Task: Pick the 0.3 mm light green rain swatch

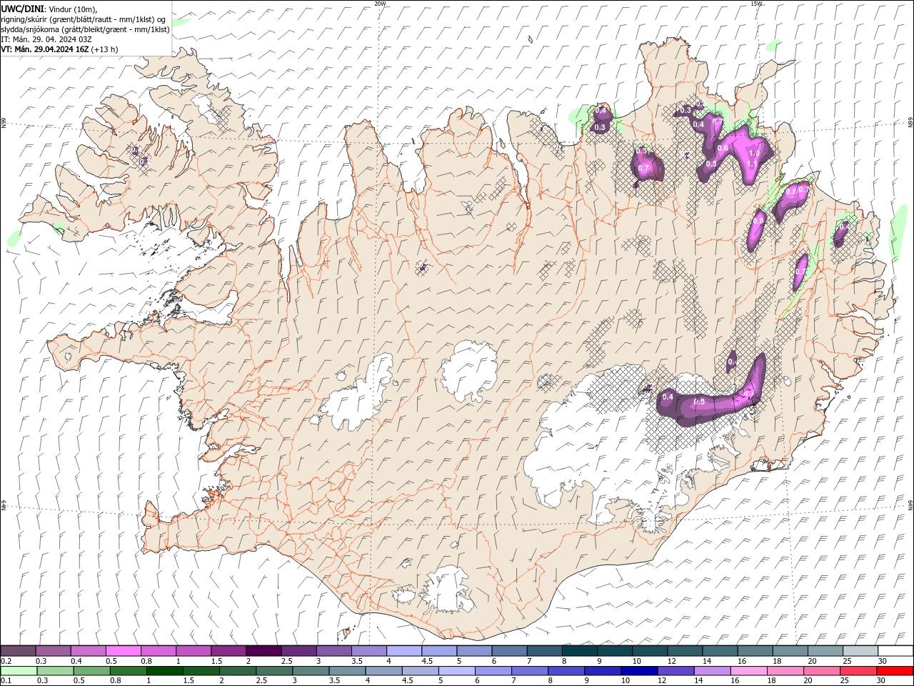Action: click(55, 671)
